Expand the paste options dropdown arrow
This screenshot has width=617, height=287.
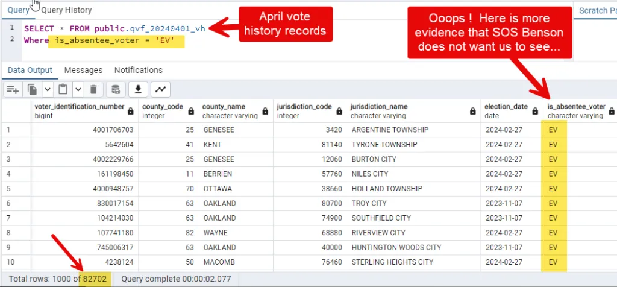click(78, 90)
